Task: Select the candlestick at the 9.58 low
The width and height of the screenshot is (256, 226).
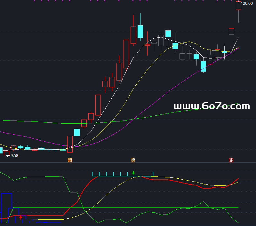Action: click(6, 153)
